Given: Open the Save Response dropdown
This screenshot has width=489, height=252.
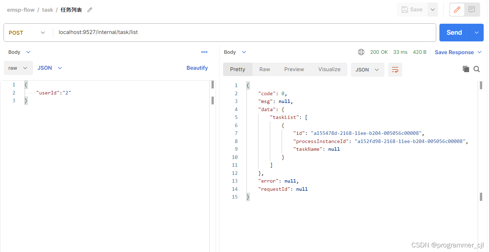Looking at the screenshot, I should [x=458, y=52].
